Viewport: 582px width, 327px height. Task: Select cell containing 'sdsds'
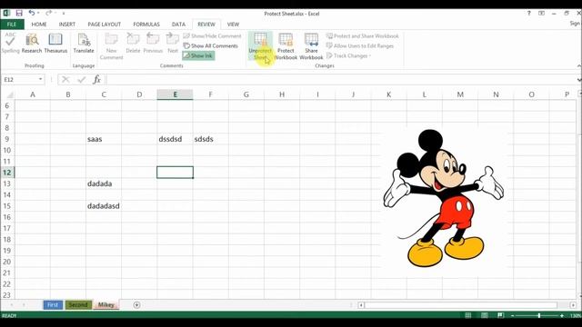(210, 139)
